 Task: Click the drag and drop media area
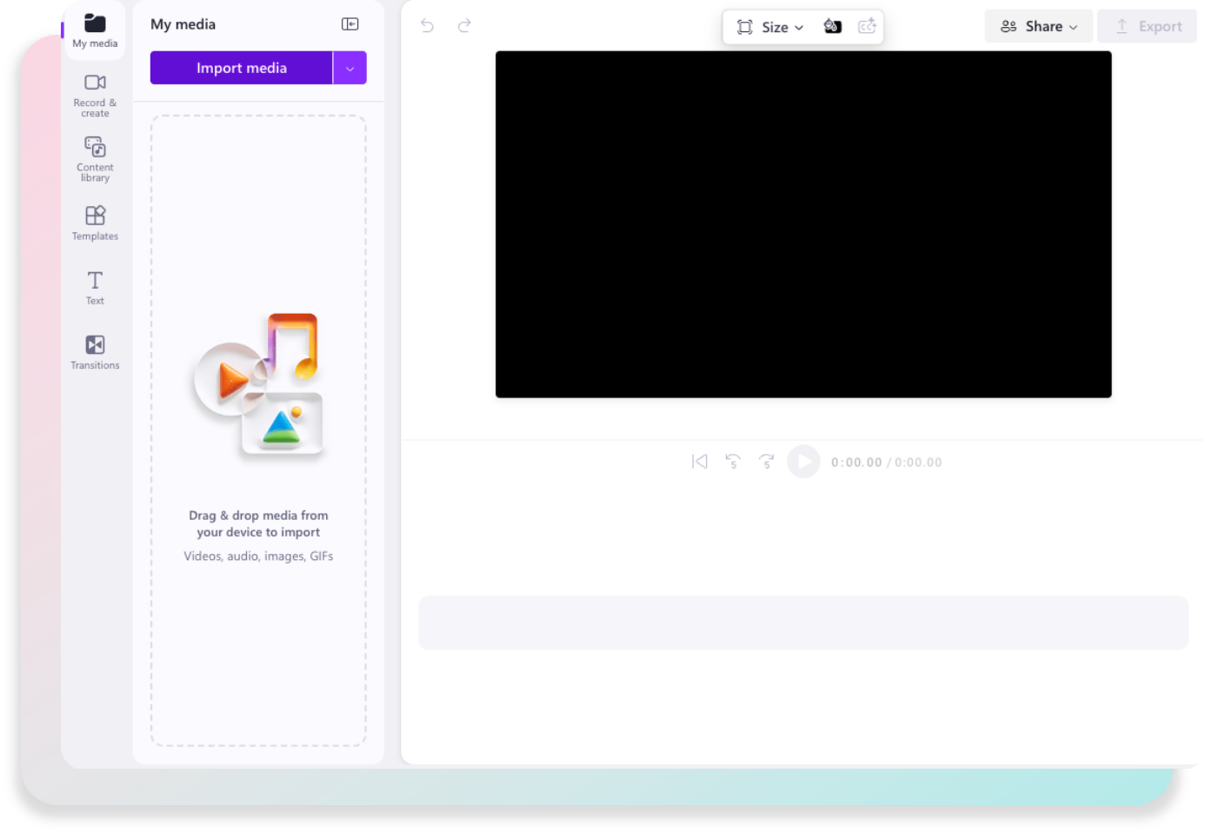[x=258, y=430]
